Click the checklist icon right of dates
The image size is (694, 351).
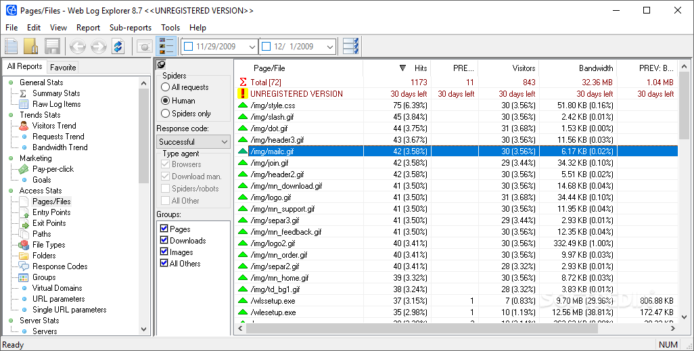coord(350,46)
